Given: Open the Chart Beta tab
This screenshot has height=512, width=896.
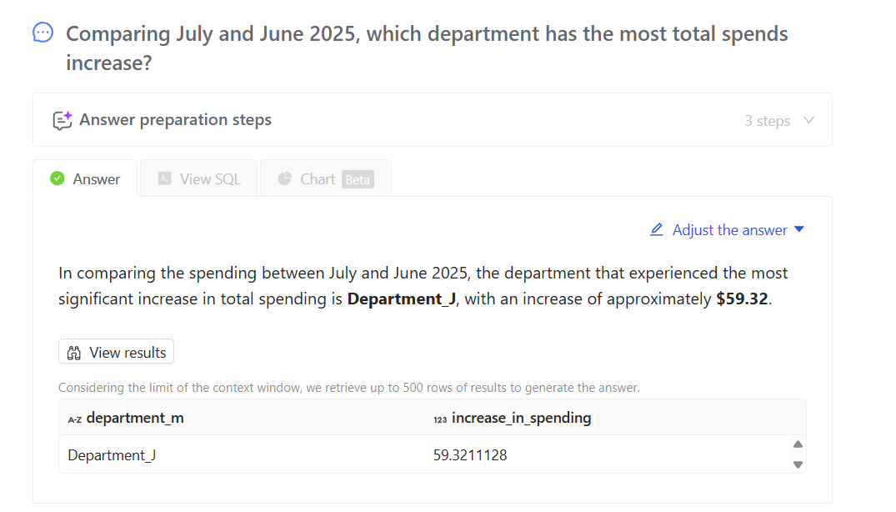Looking at the screenshot, I should point(326,178).
